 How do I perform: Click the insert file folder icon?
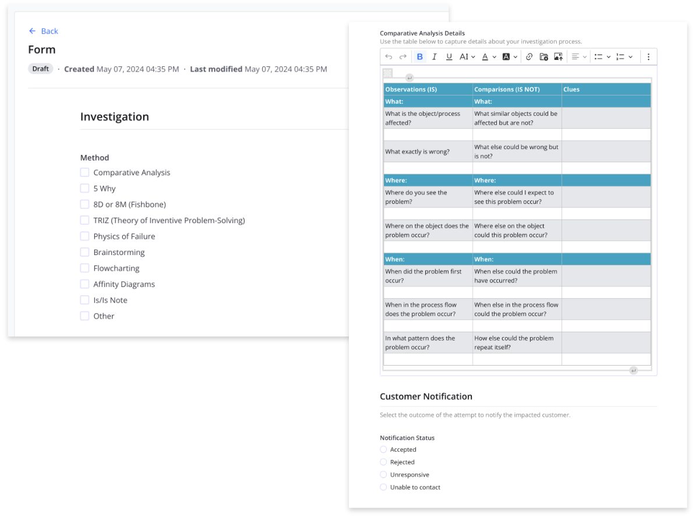pyautogui.click(x=543, y=56)
